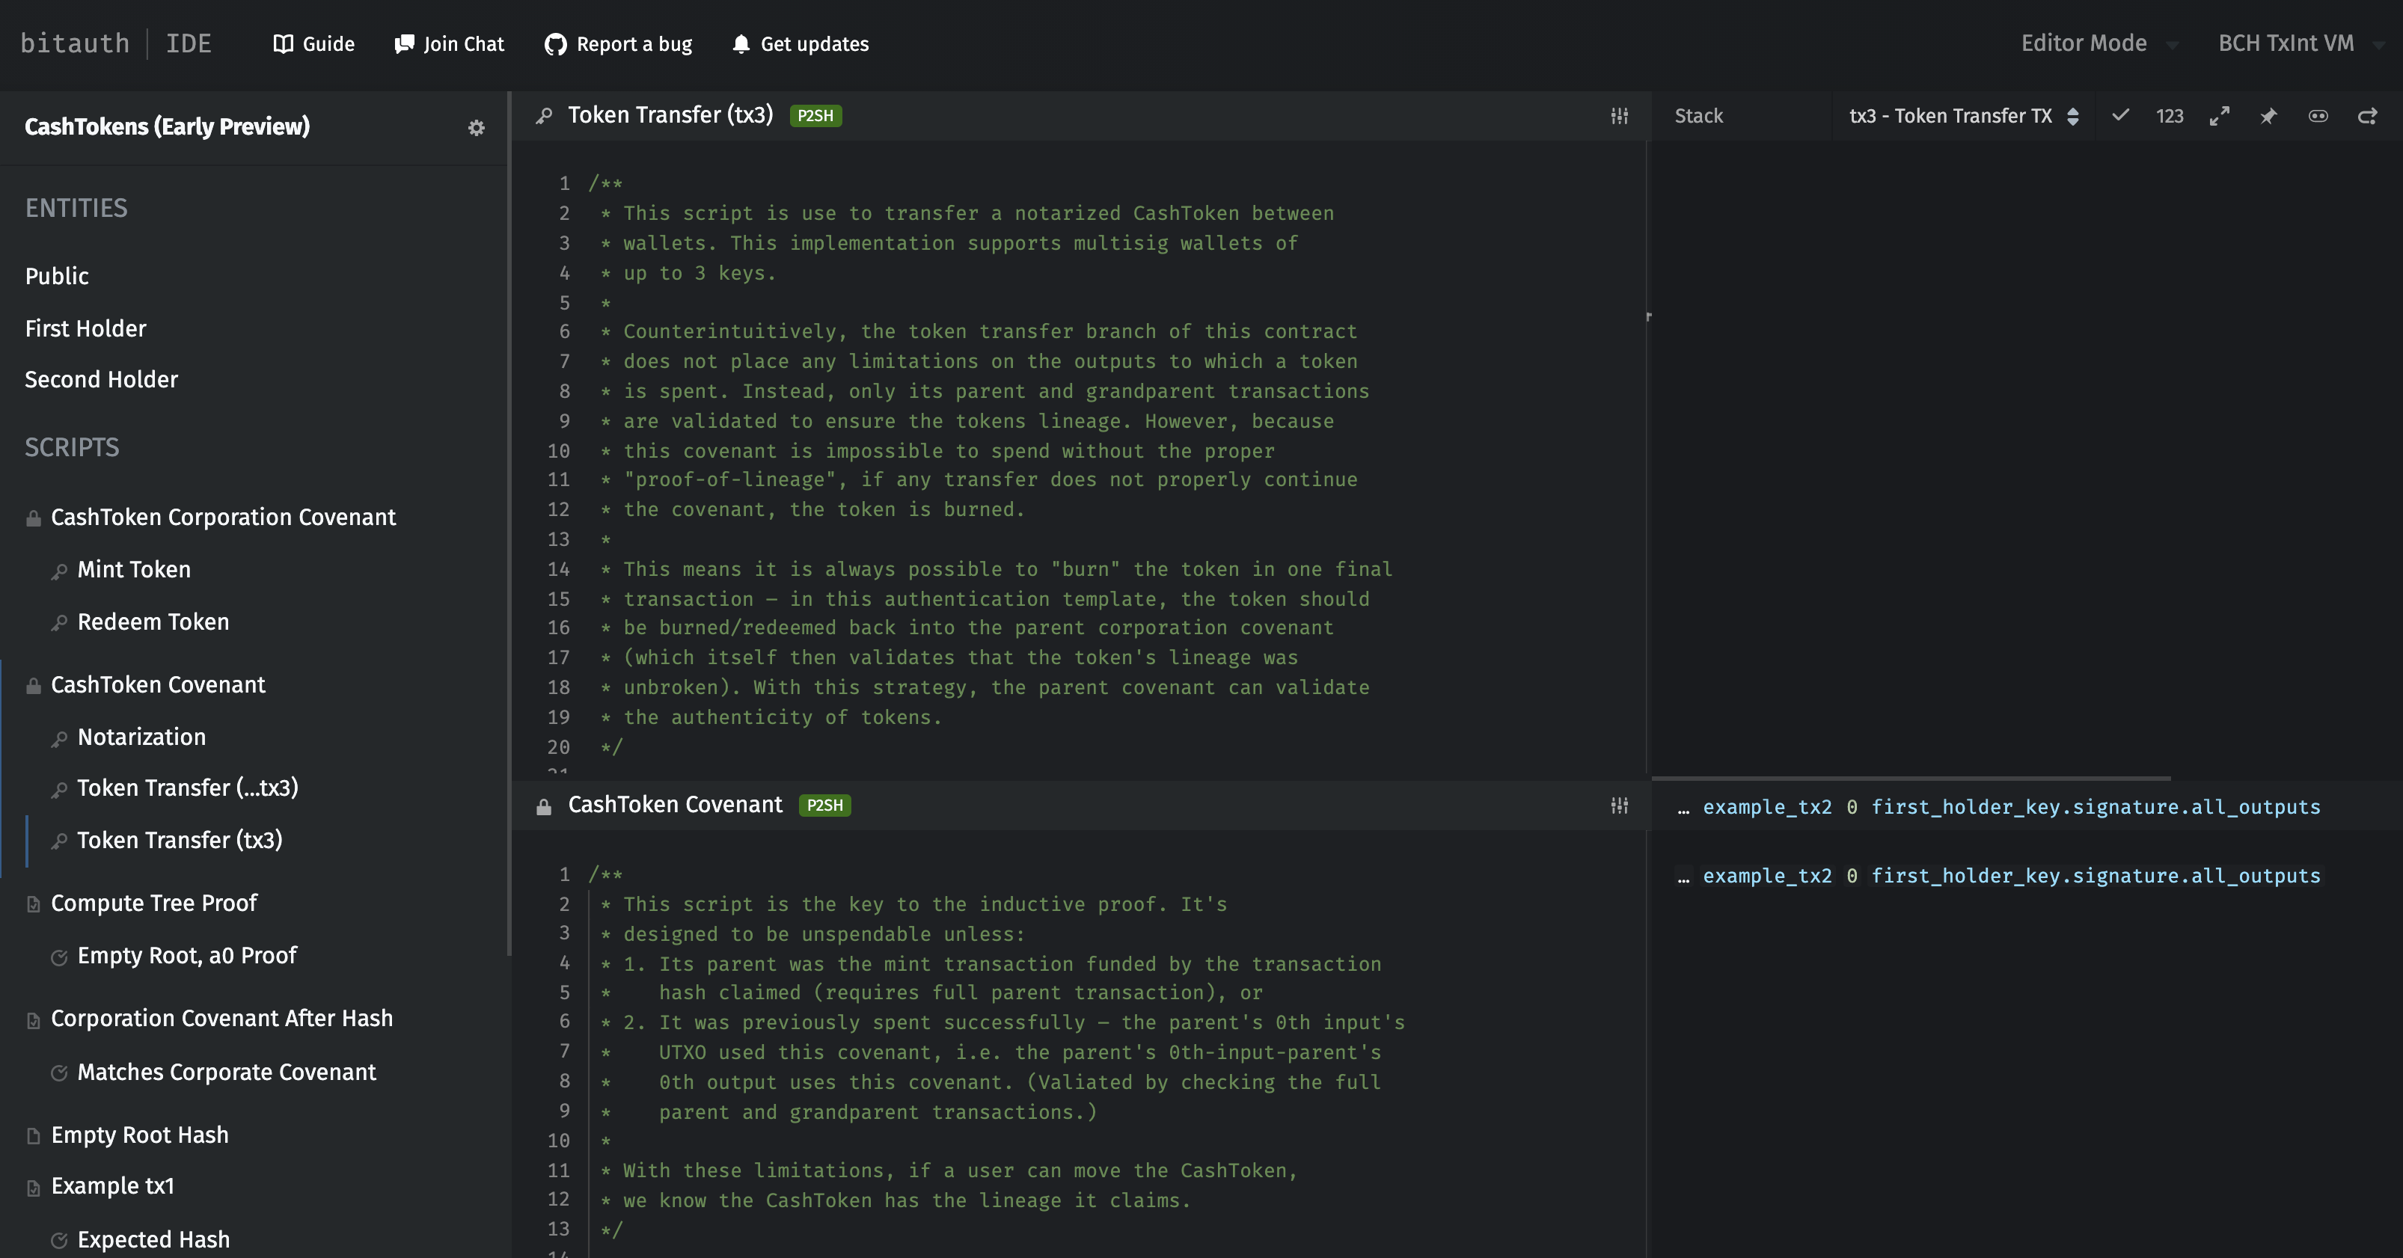Image resolution: width=2403 pixels, height=1258 pixels.
Task: Click the redo-style arrow icon in stack toolbar
Action: tap(2368, 116)
